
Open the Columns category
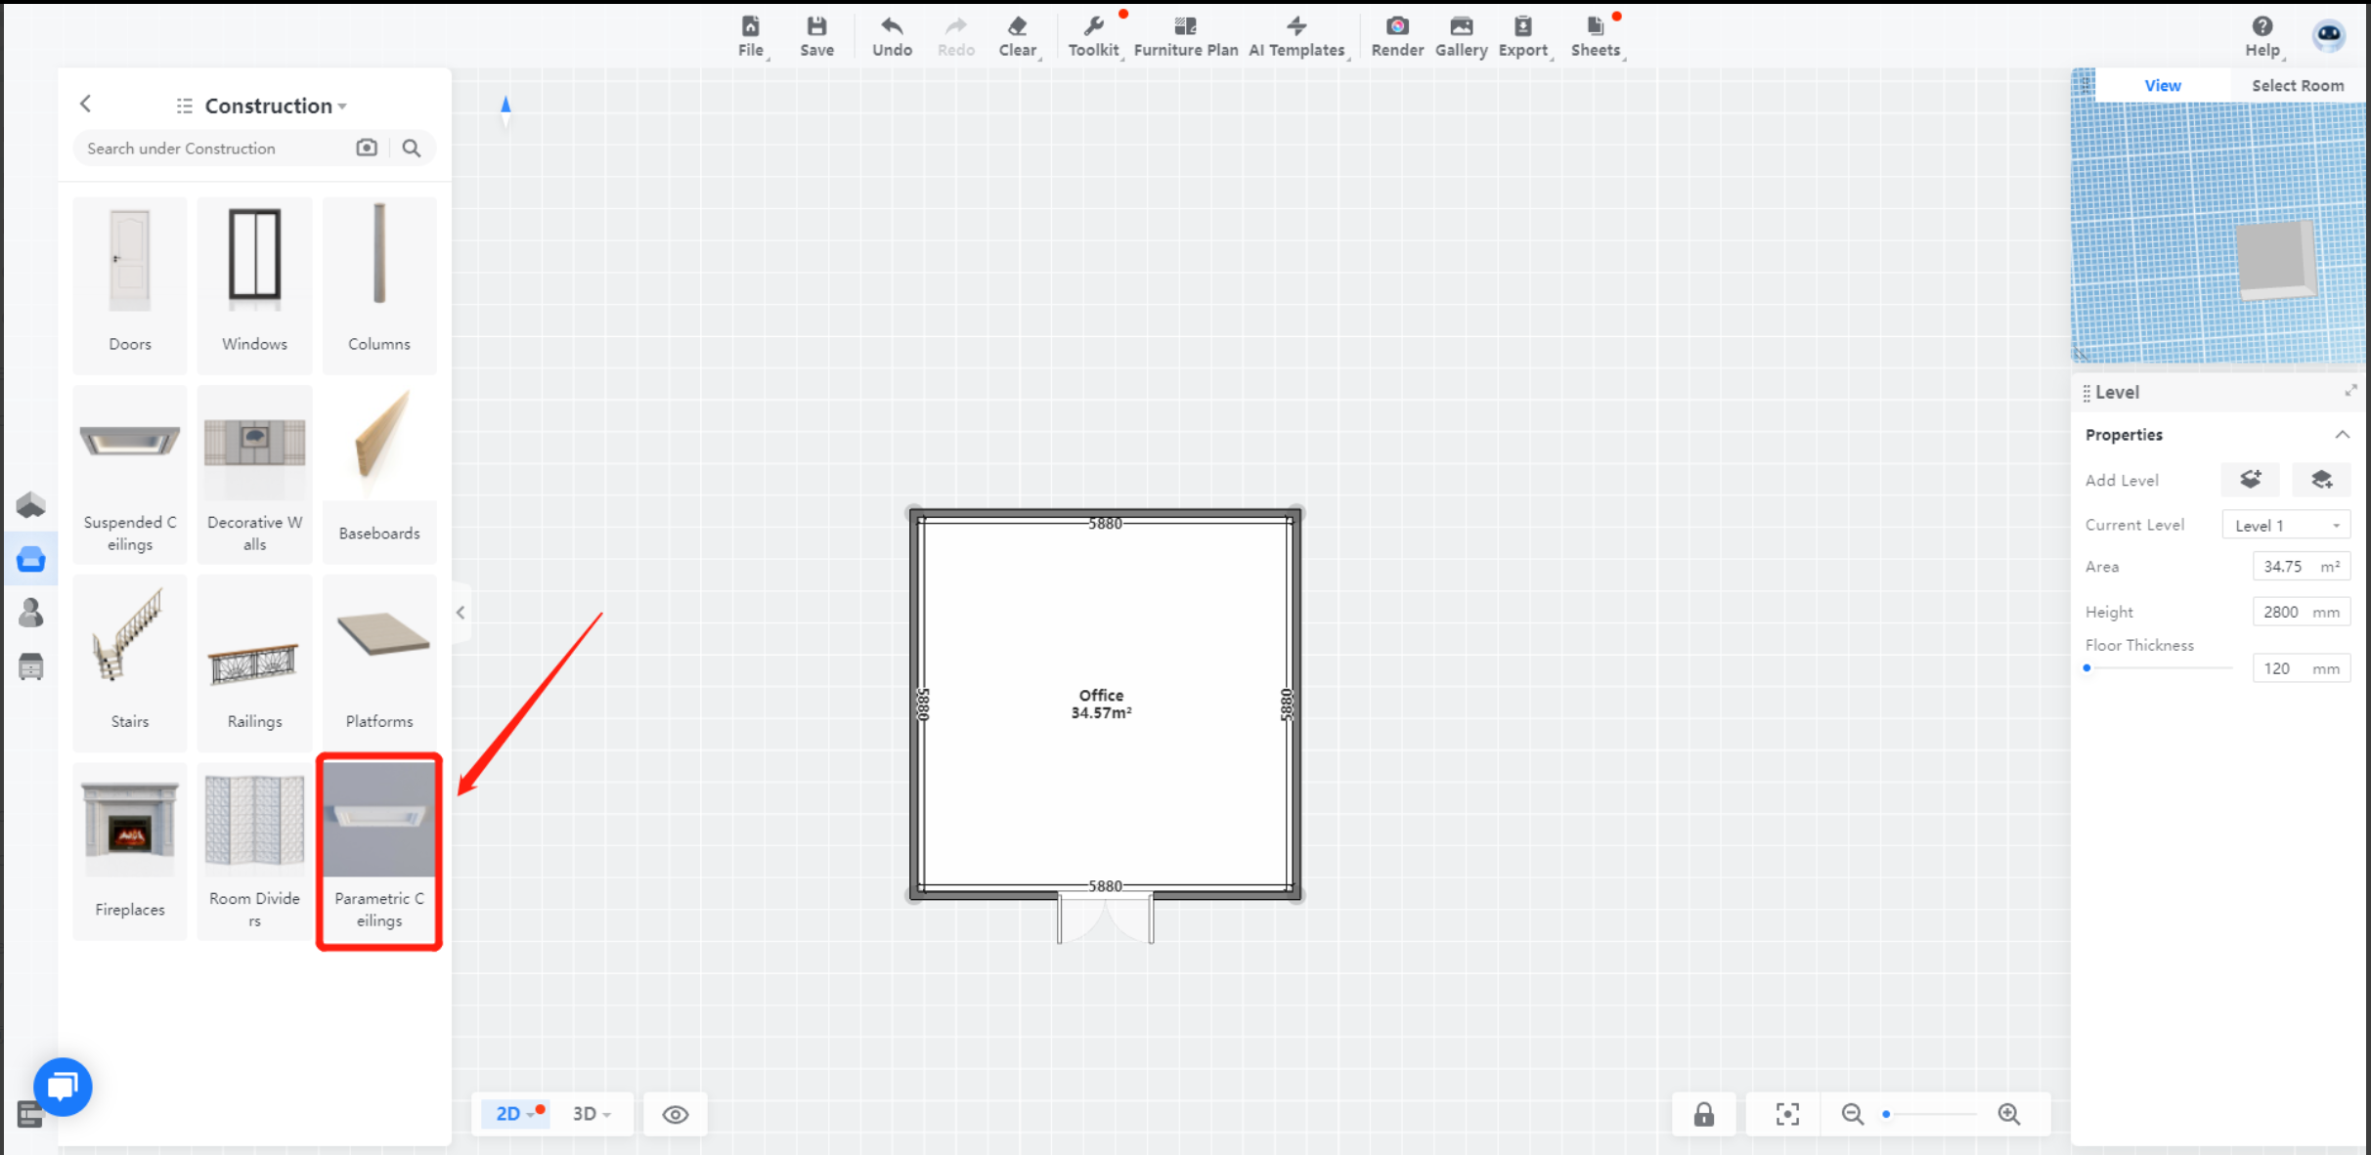(x=379, y=284)
